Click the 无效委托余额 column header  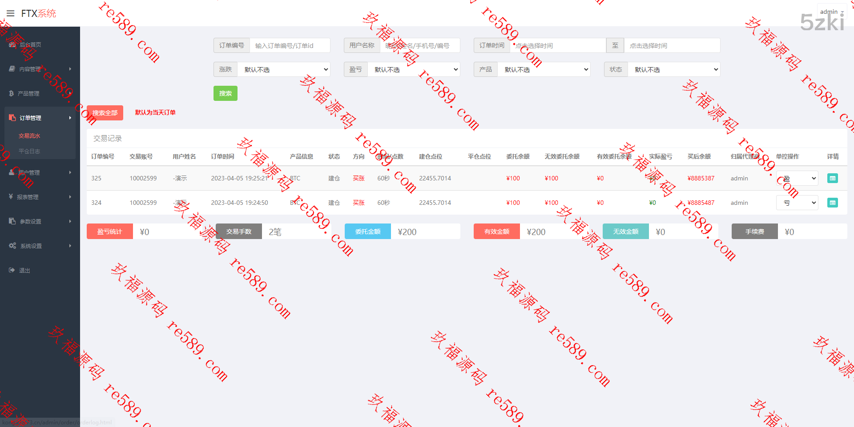click(562, 156)
